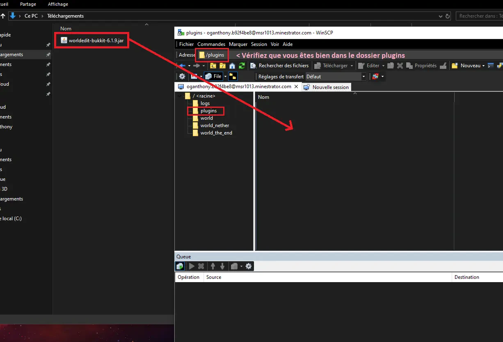This screenshot has height=342, width=503.
Task: Go to the home directory icon
Action: pos(232,66)
